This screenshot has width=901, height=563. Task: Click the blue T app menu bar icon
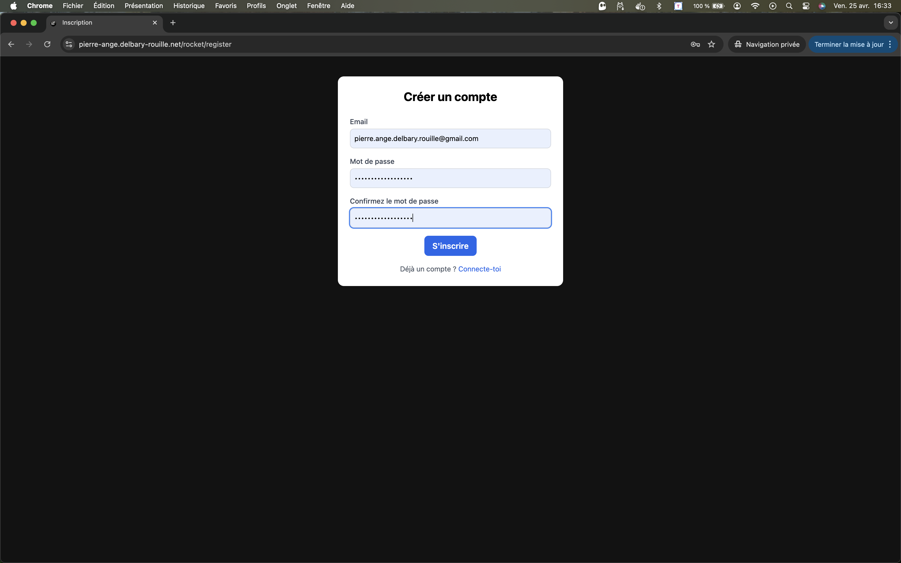point(678,6)
